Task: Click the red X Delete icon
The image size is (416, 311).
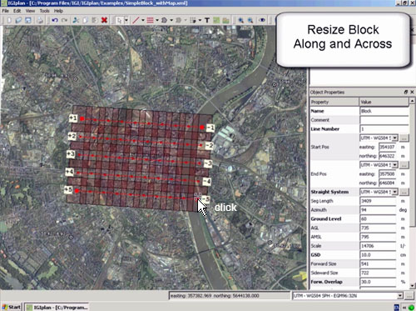Action: point(104,20)
